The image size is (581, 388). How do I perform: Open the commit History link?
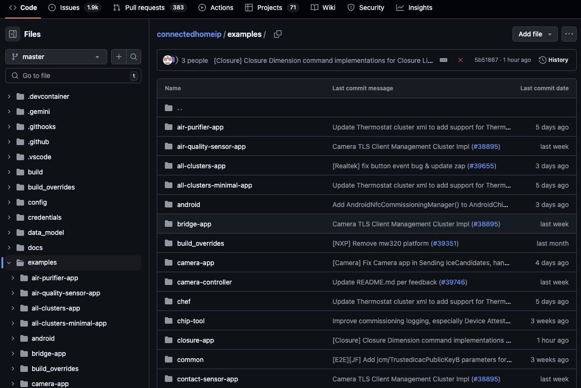click(554, 60)
